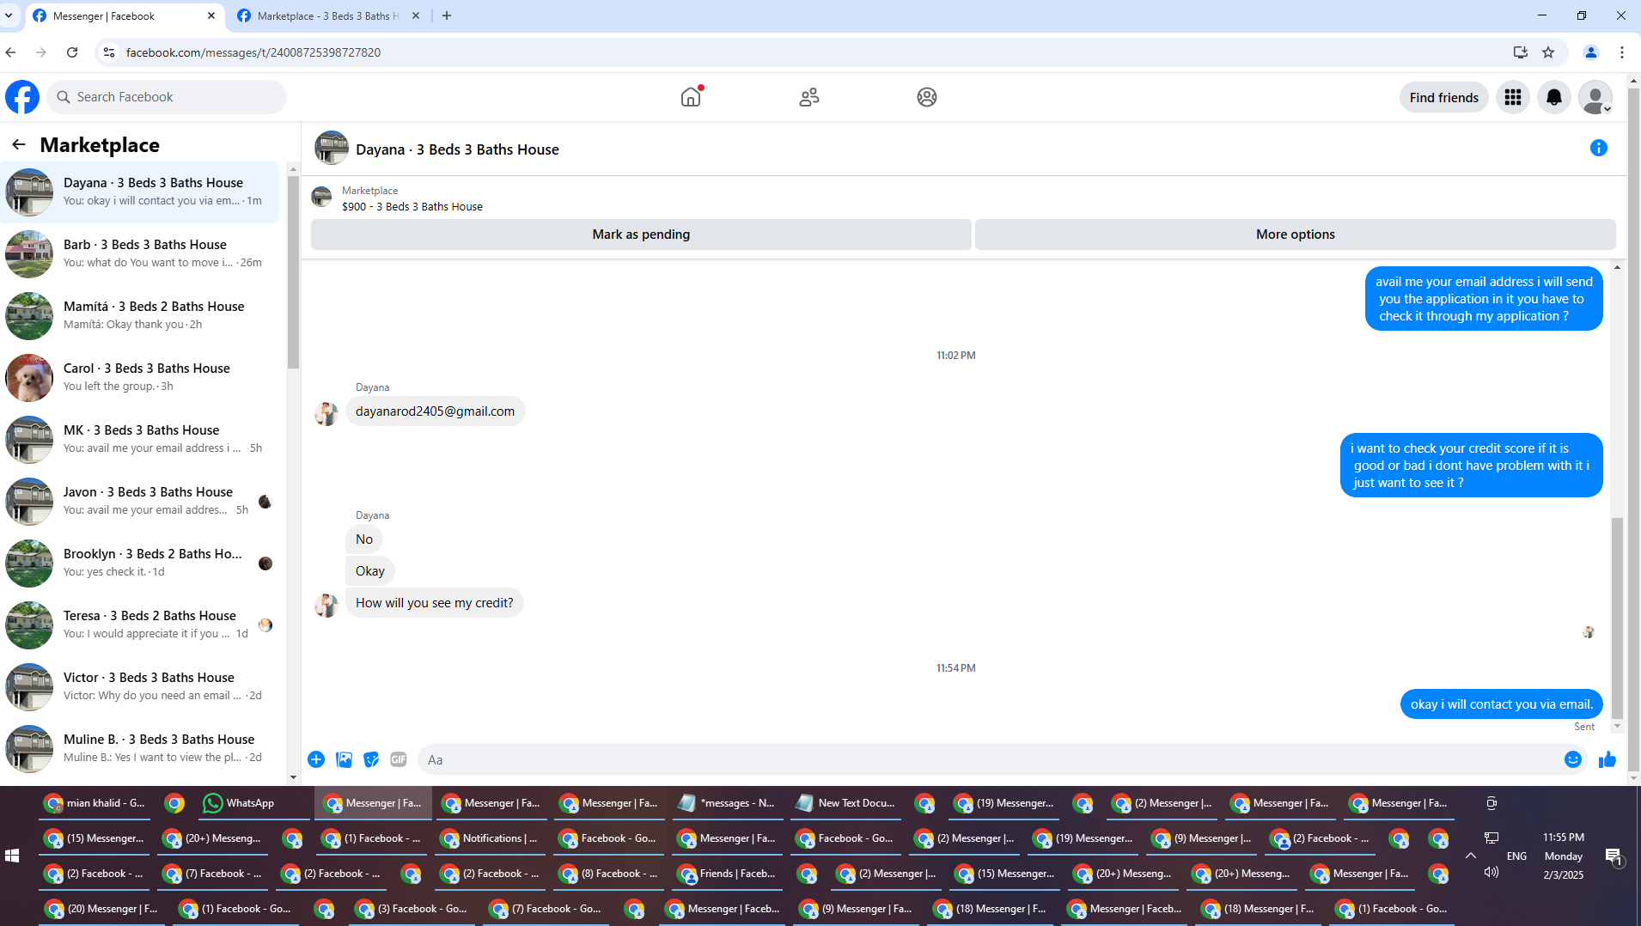The image size is (1641, 926).
Task: Click the 'How will you see my credit?' message
Action: 434,603
